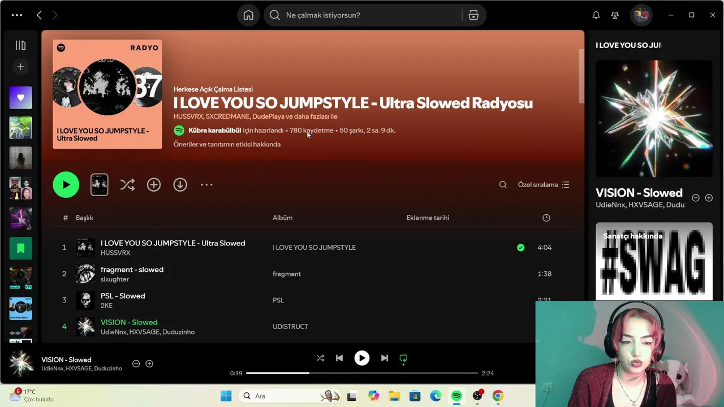
Task: Open the notifications bell
Action: click(596, 15)
